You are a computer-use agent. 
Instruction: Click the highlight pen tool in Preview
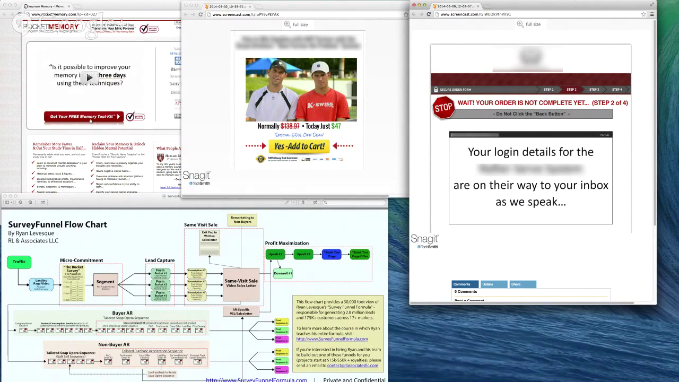click(287, 202)
